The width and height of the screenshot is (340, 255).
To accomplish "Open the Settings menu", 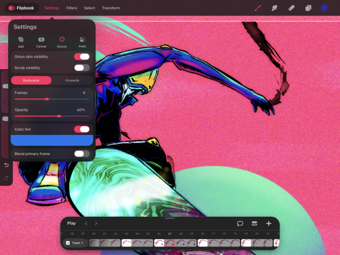I will [52, 8].
